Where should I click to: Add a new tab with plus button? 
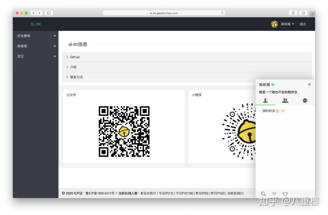[312, 15]
